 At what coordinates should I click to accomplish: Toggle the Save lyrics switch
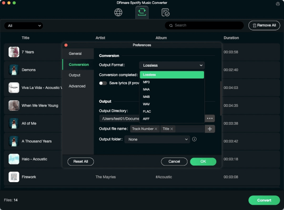[103, 83]
